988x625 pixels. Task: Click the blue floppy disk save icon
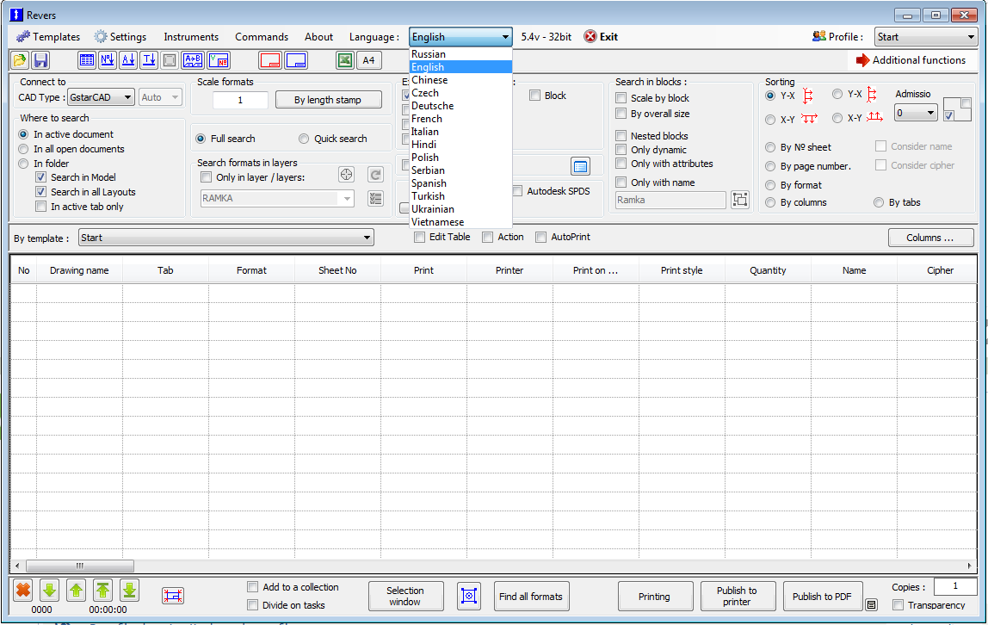coord(41,60)
